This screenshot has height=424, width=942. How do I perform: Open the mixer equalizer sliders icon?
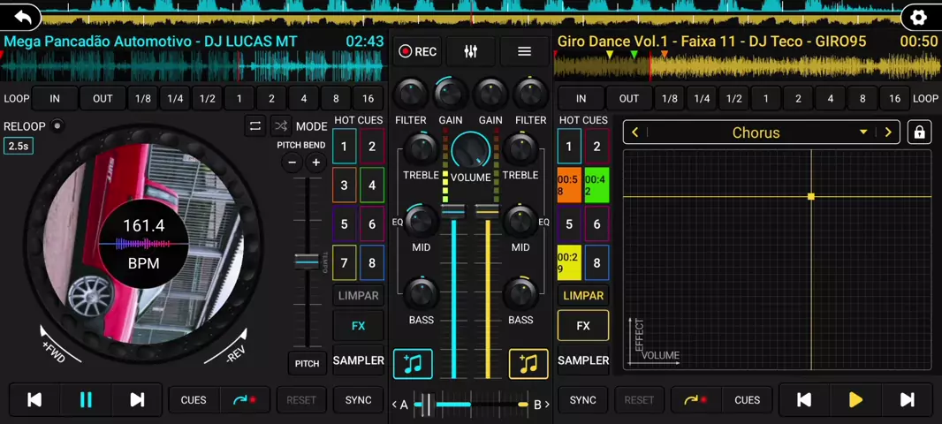[470, 52]
